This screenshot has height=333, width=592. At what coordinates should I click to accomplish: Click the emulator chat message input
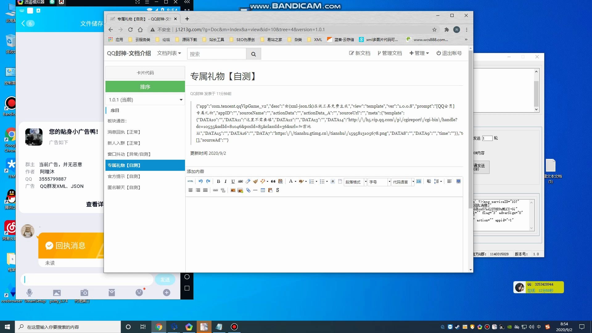point(87,279)
